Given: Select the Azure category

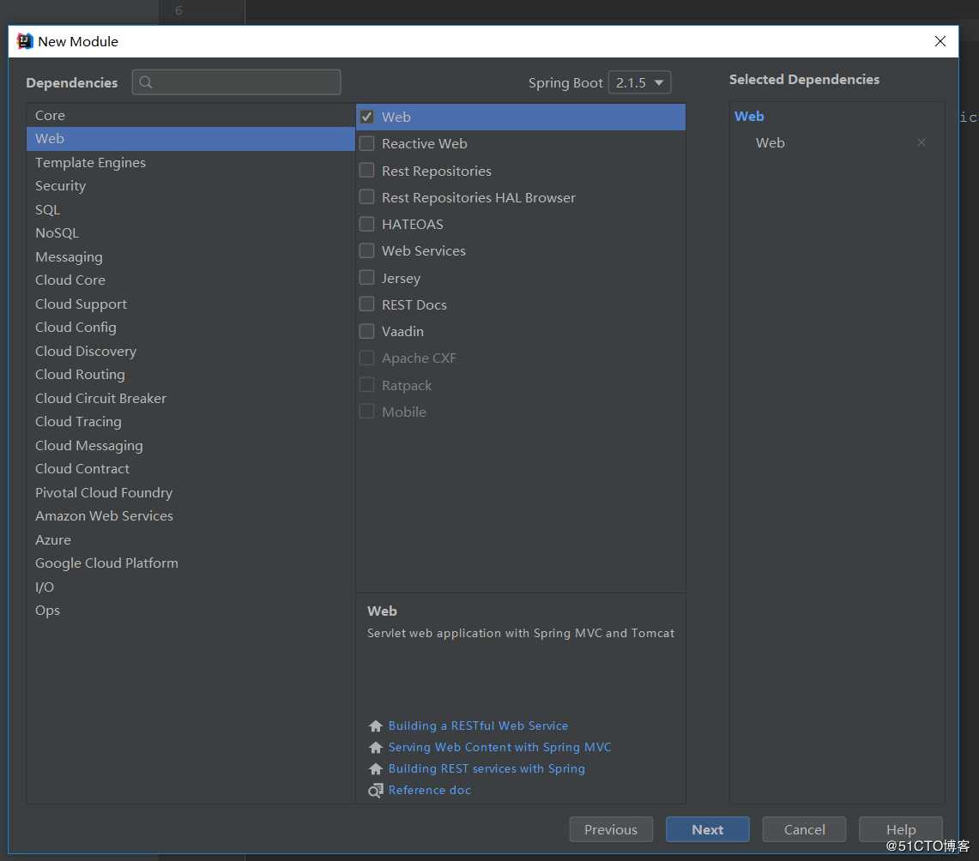Looking at the screenshot, I should 190,539.
